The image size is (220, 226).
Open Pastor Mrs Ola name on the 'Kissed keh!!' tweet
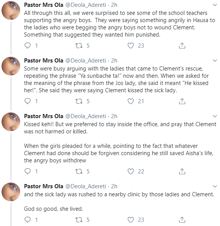[x=44, y=116]
